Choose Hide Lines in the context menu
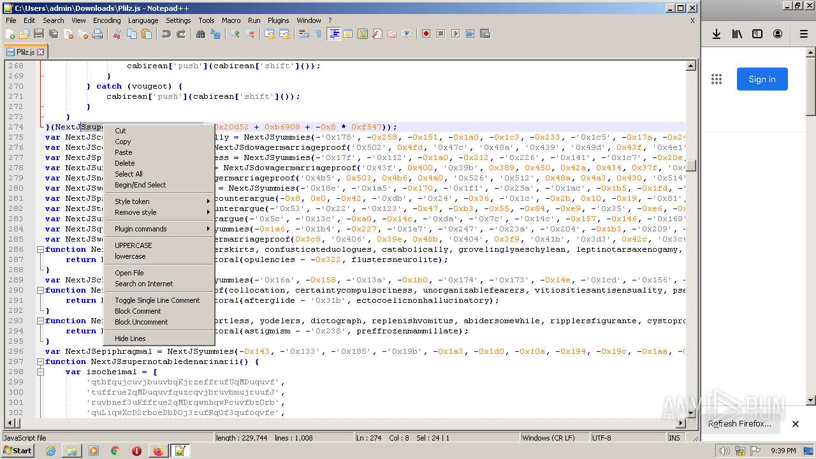 (159, 339)
